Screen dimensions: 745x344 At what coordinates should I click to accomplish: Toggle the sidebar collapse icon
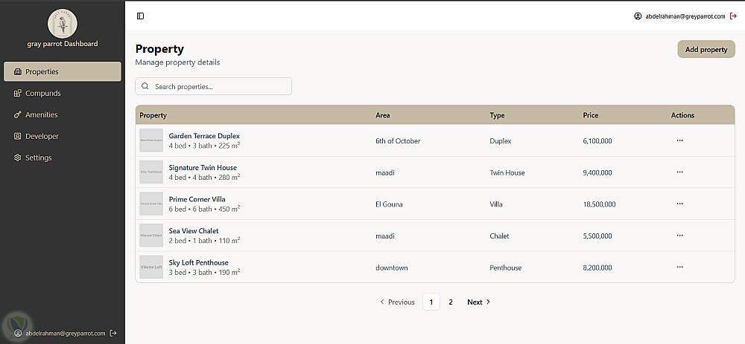tap(140, 16)
